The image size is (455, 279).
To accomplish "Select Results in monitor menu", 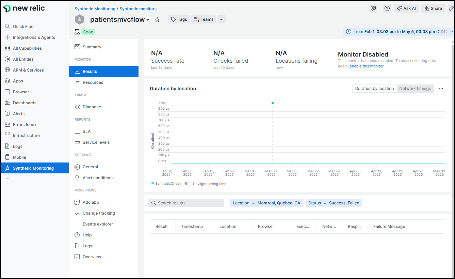I will 104,72.
